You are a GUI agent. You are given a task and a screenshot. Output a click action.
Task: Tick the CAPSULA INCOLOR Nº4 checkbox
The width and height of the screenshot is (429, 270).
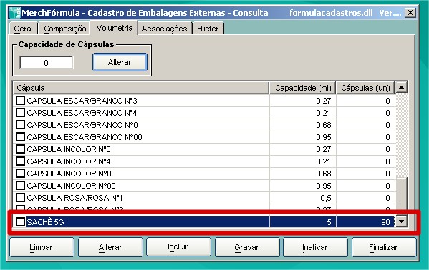point(20,161)
